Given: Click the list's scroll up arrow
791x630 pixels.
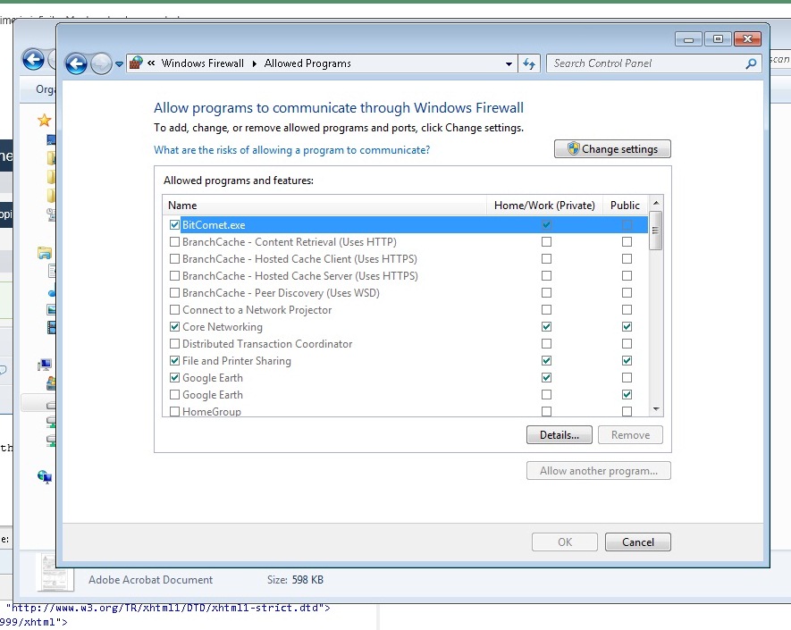Looking at the screenshot, I should click(656, 203).
